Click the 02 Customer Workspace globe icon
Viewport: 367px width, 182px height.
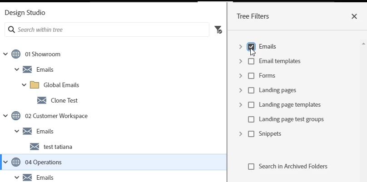click(x=16, y=116)
